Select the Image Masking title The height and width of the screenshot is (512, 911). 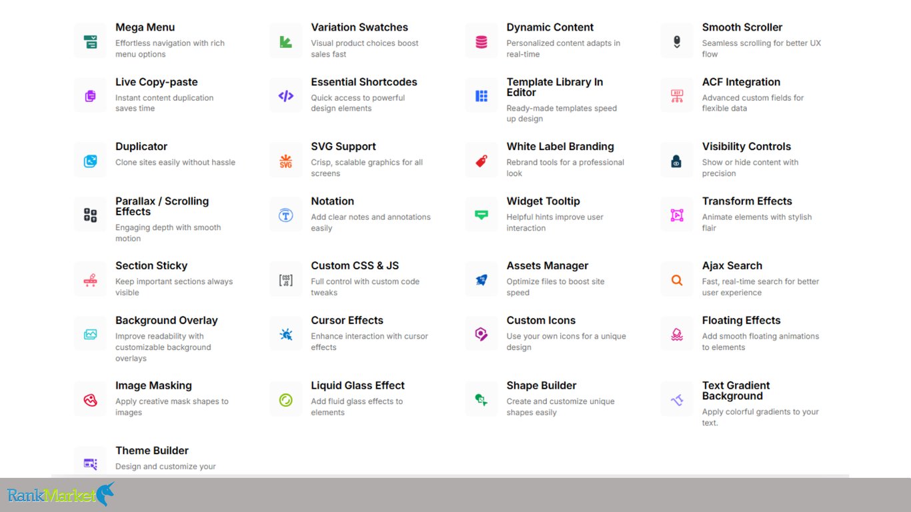coord(153,386)
